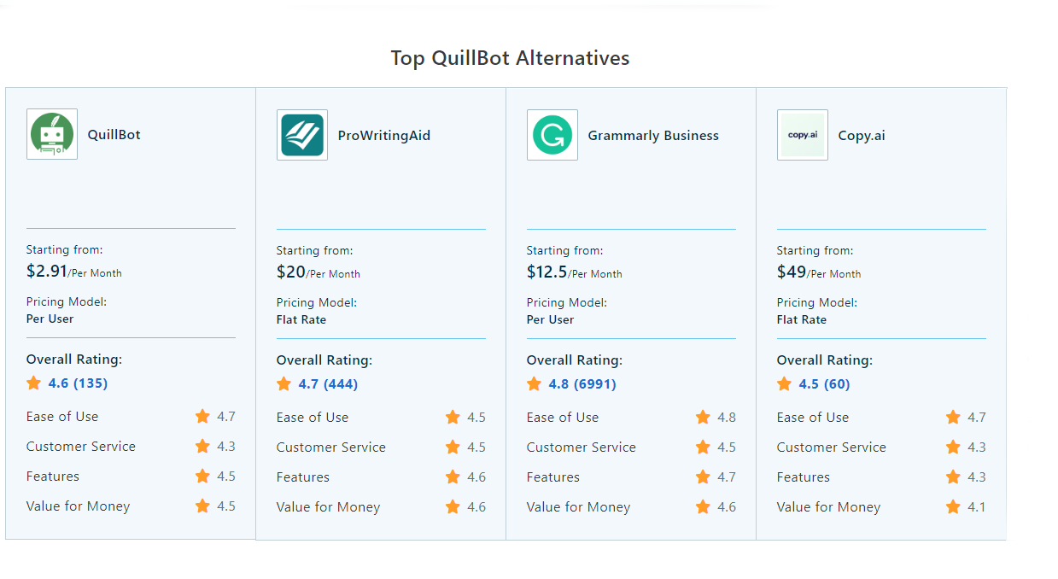
Task: Click the Top QuillBot Alternatives heading
Action: tap(510, 58)
